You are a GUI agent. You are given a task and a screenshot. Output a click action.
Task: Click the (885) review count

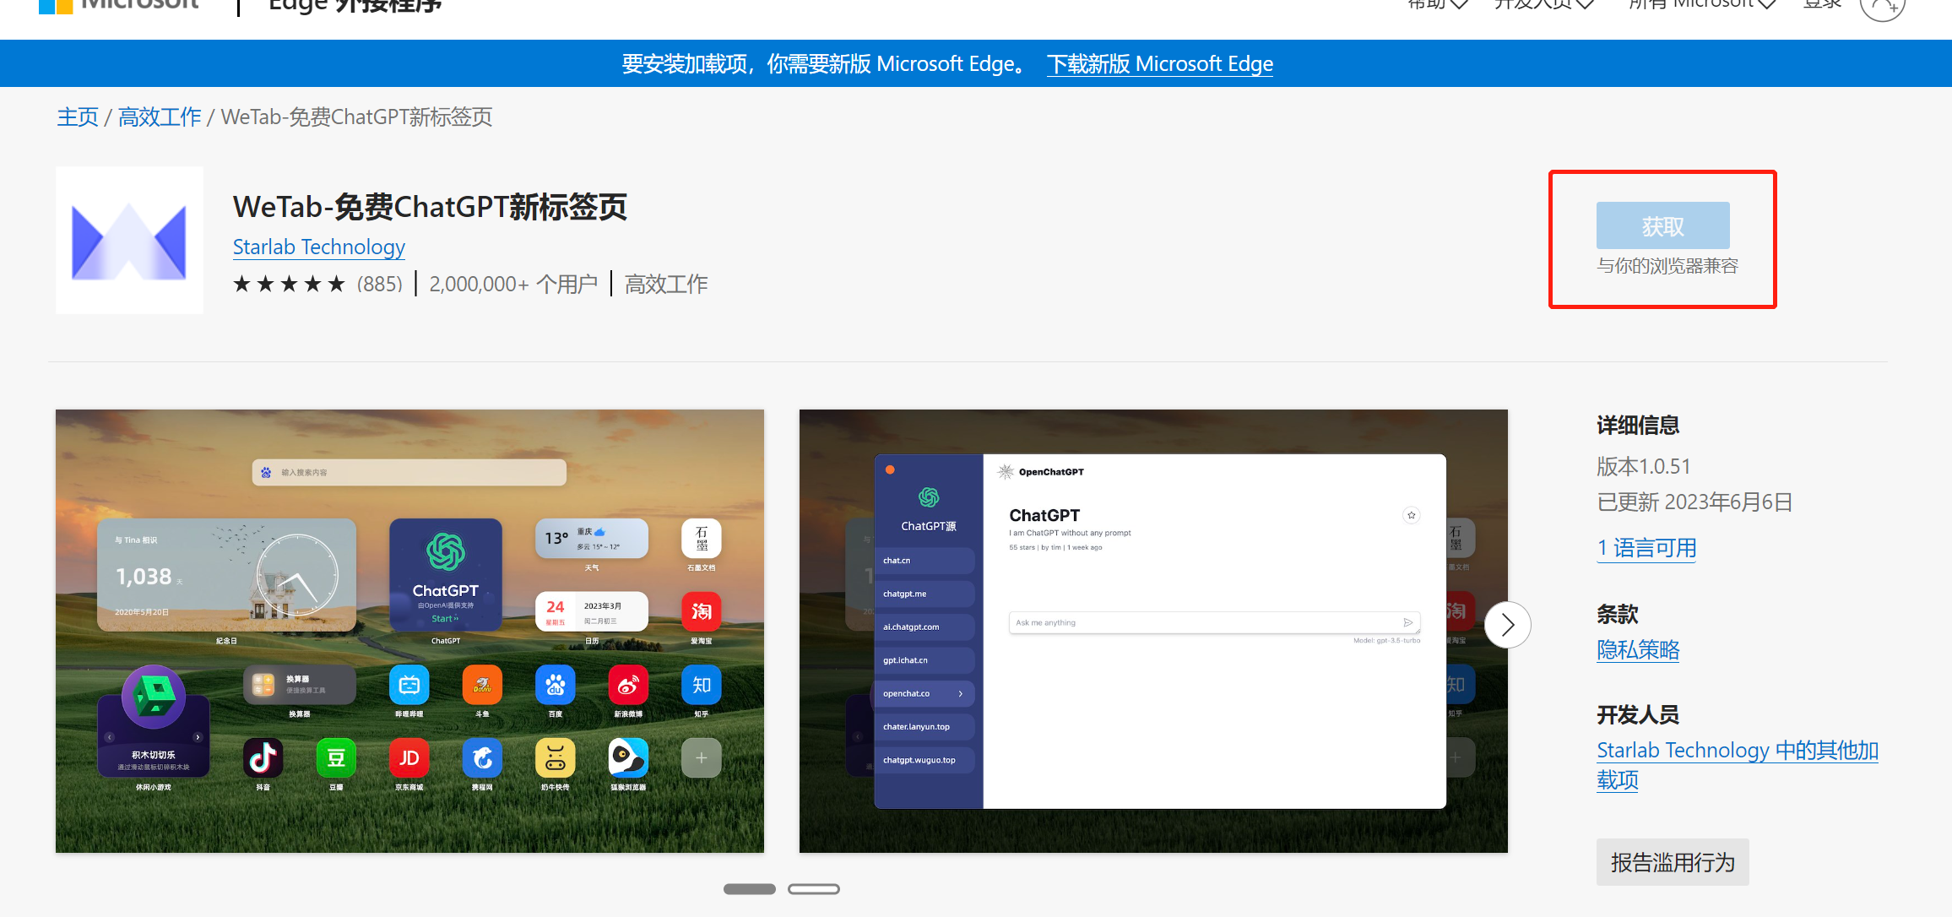[380, 284]
